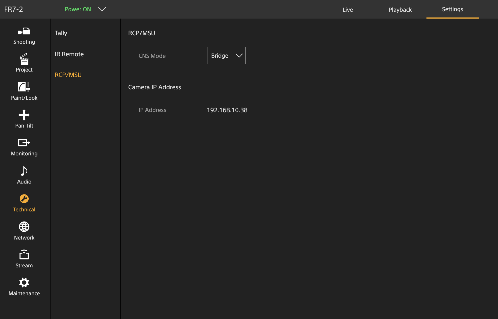Switch to the Playback tab
The width and height of the screenshot is (498, 319).
pos(400,10)
